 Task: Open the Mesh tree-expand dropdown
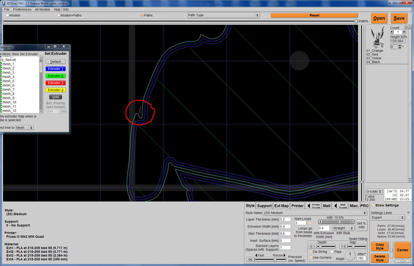point(24,128)
